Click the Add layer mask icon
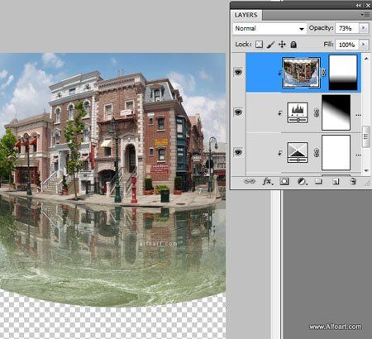 tap(284, 181)
